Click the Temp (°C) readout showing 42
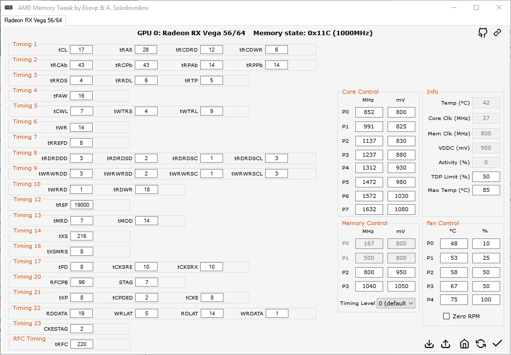 click(486, 103)
